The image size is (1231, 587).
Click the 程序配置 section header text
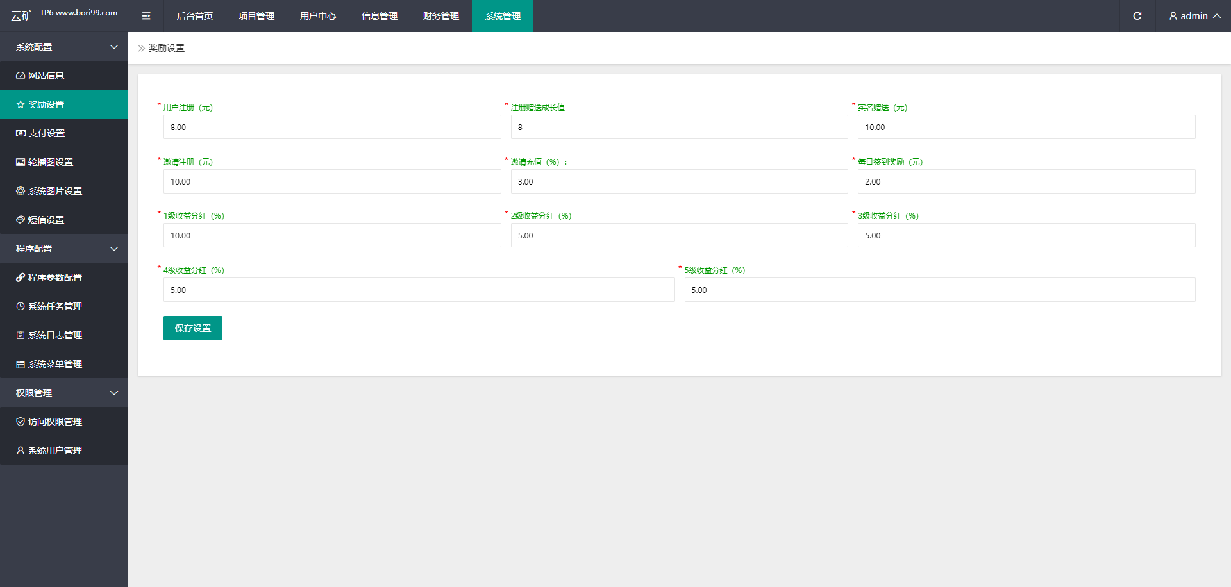click(34, 249)
